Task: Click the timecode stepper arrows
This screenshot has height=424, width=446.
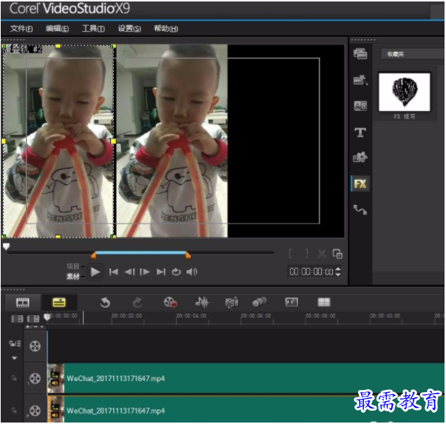Action: [x=338, y=272]
